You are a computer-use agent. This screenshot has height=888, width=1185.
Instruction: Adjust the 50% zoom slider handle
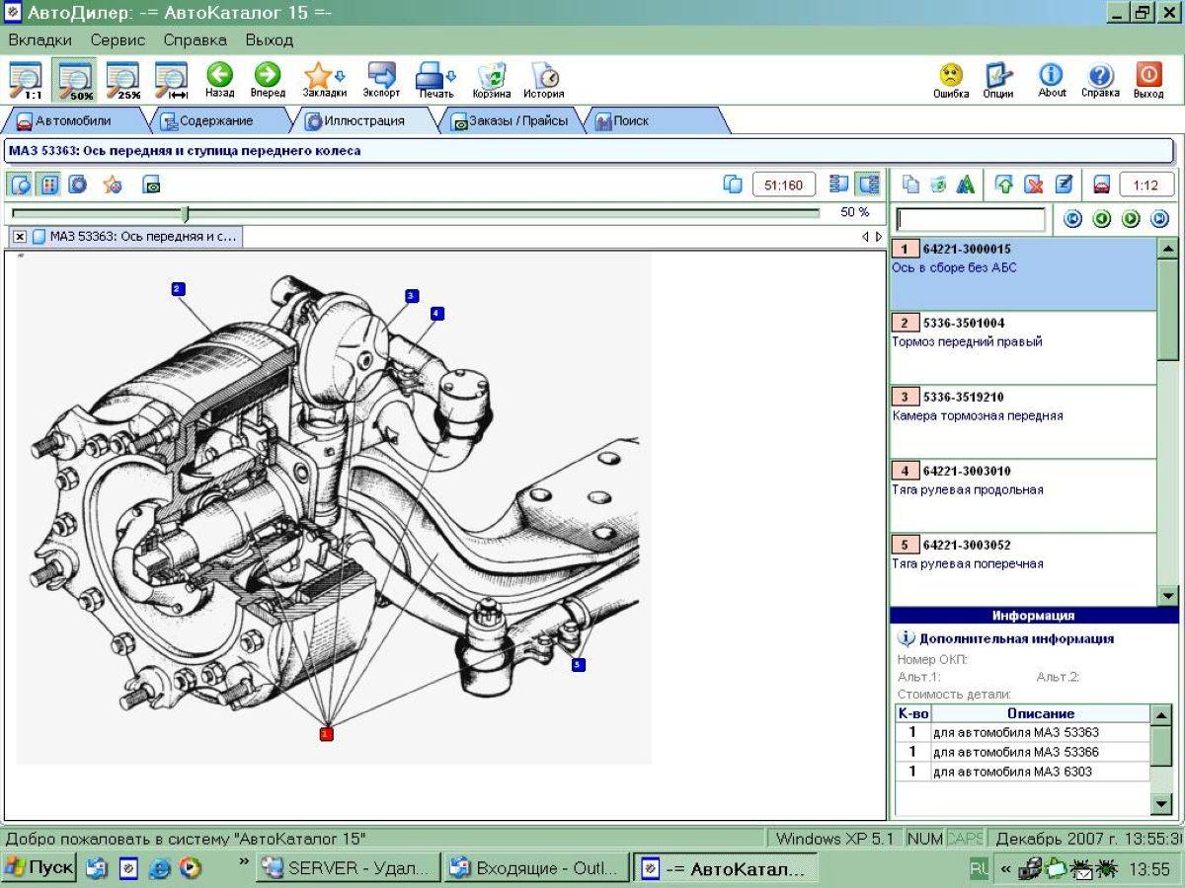185,212
